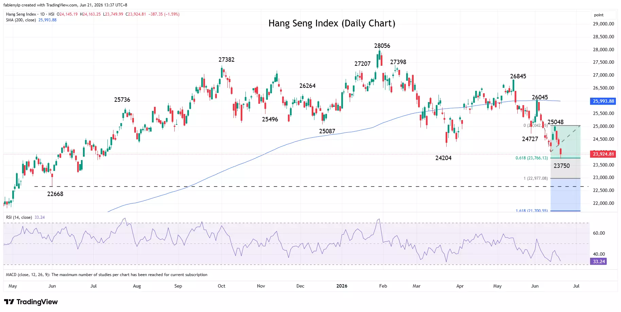Click the blue Fibonacci extension zone

click(x=565, y=195)
